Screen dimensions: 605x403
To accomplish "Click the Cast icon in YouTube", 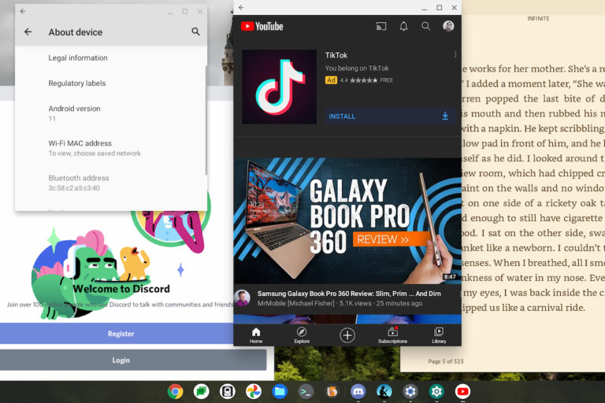I will pyautogui.click(x=380, y=26).
